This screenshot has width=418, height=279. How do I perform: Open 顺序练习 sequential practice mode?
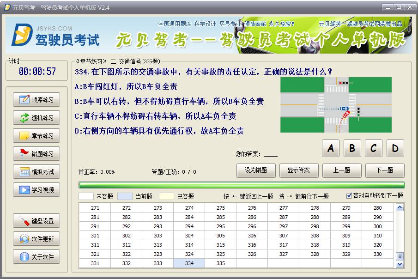[x=36, y=100]
